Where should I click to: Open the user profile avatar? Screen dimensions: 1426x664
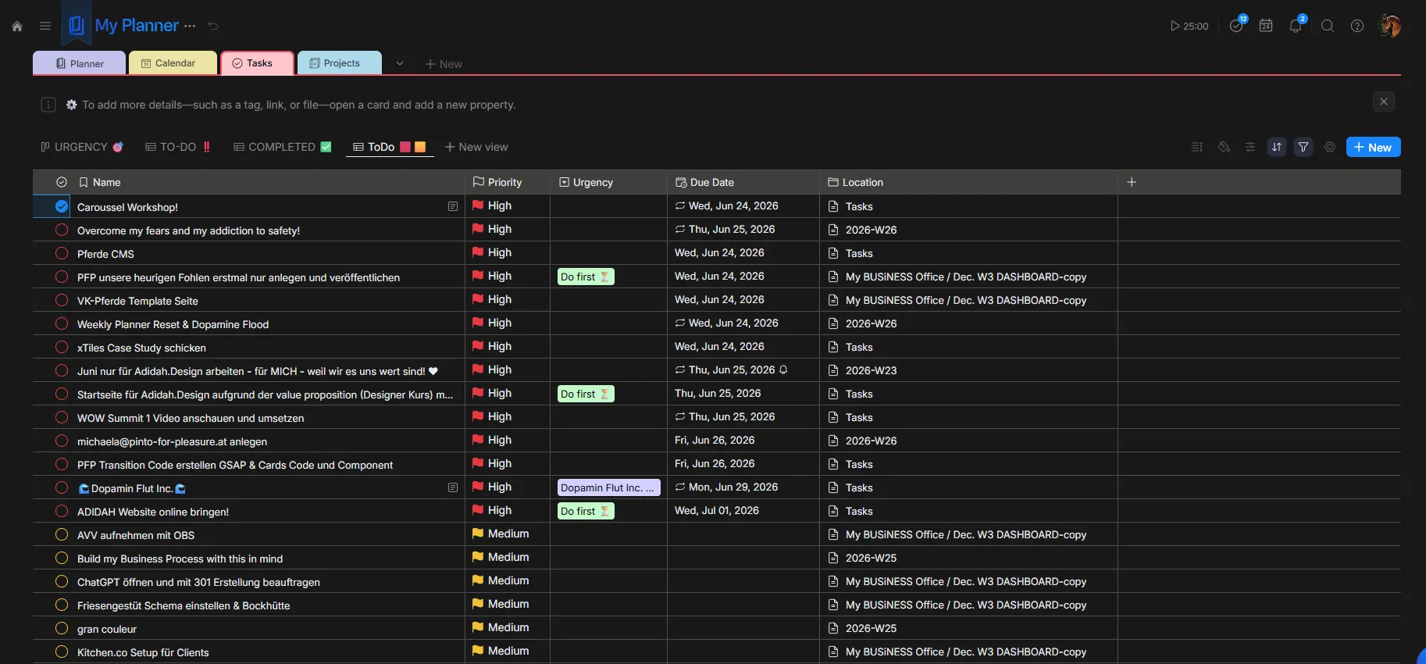click(x=1390, y=26)
